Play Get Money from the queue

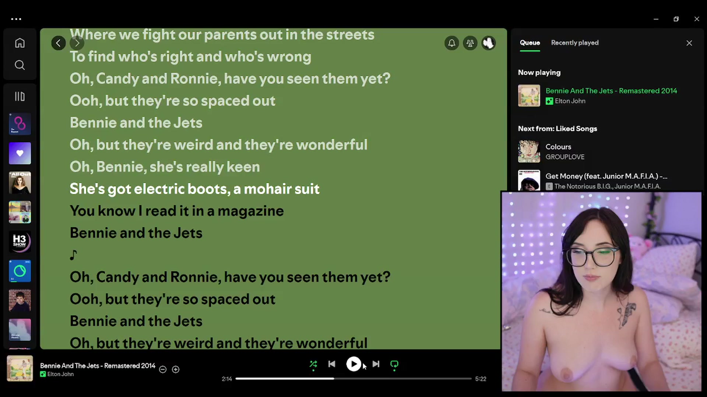click(x=606, y=176)
